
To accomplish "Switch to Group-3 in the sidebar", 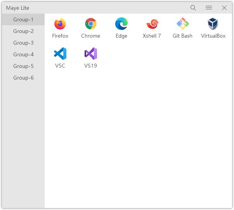I will (x=23, y=43).
